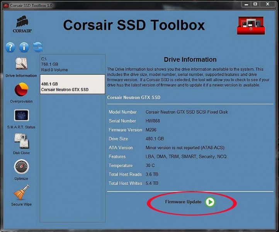The height and width of the screenshot is (232, 279).
Task: Click the Features value list
Action: [x=186, y=157]
